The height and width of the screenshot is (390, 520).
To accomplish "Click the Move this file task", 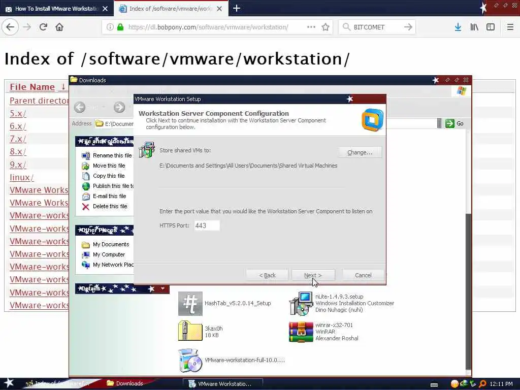I will tap(109, 166).
